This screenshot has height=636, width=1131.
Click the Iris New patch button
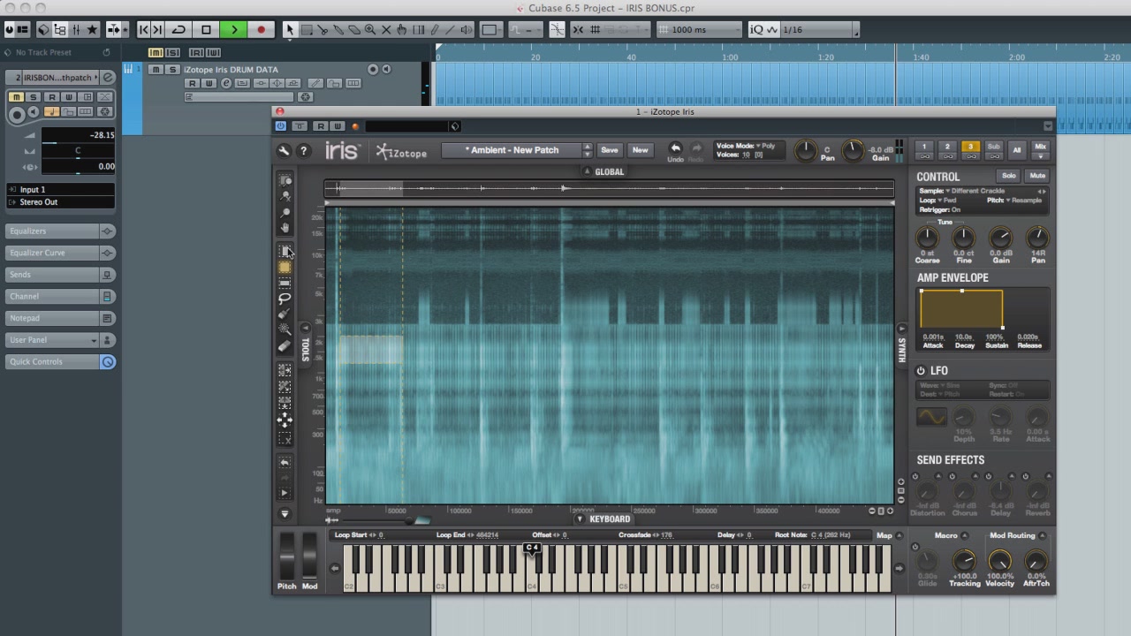coord(640,150)
